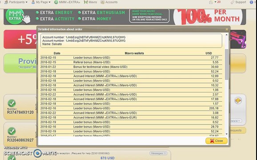Open the Accounts menu item
Image resolution: width=257 pixels, height=160 pixels.
tap(109, 2)
